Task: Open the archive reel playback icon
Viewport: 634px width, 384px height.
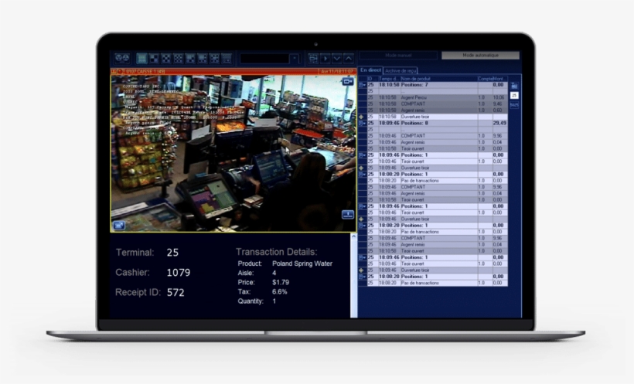Action: [x=121, y=58]
